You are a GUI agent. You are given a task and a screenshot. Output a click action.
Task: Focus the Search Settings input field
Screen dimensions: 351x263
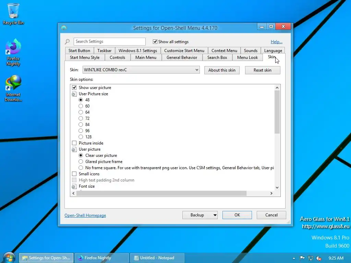click(x=109, y=41)
